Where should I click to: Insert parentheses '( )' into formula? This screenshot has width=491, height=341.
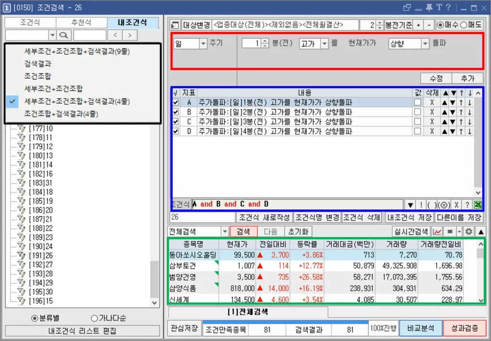[432, 205]
